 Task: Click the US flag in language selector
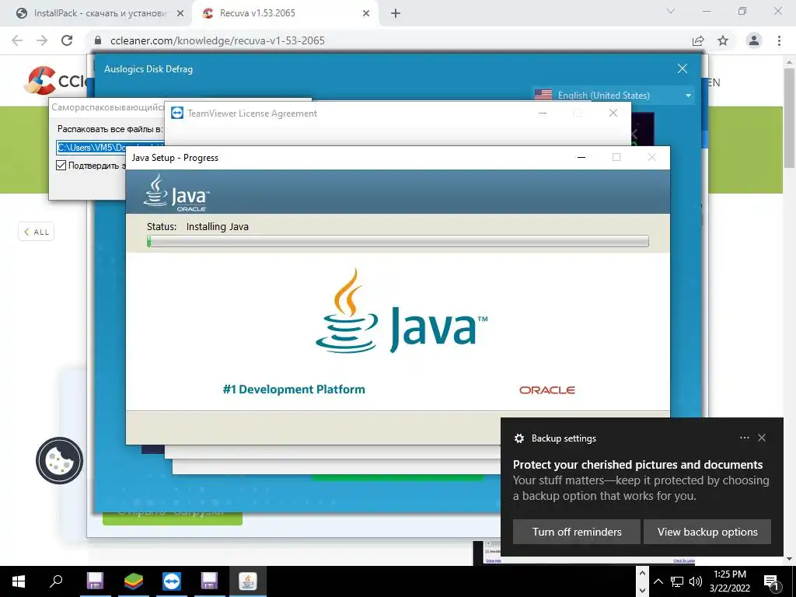coord(543,95)
